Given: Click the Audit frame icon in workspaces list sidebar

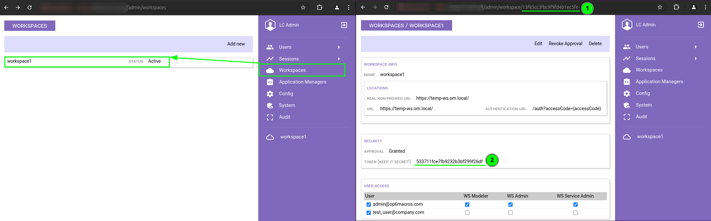Looking at the screenshot, I should tap(270, 117).
